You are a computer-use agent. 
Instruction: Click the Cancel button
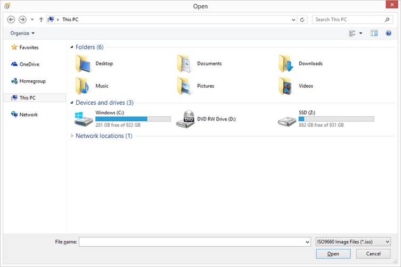(373, 254)
